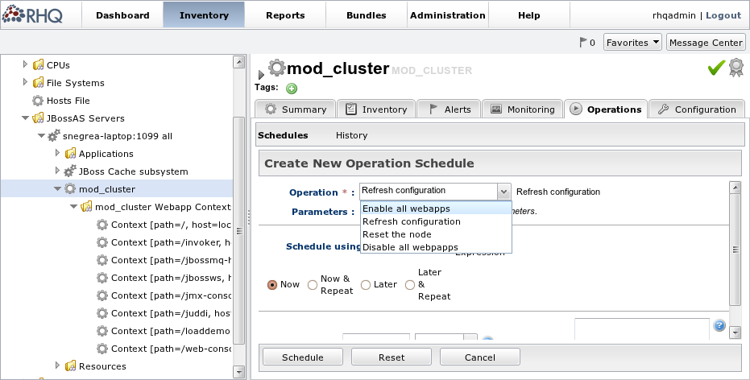
Task: Click gear icon of Context path=/invoker
Action: [x=102, y=242]
